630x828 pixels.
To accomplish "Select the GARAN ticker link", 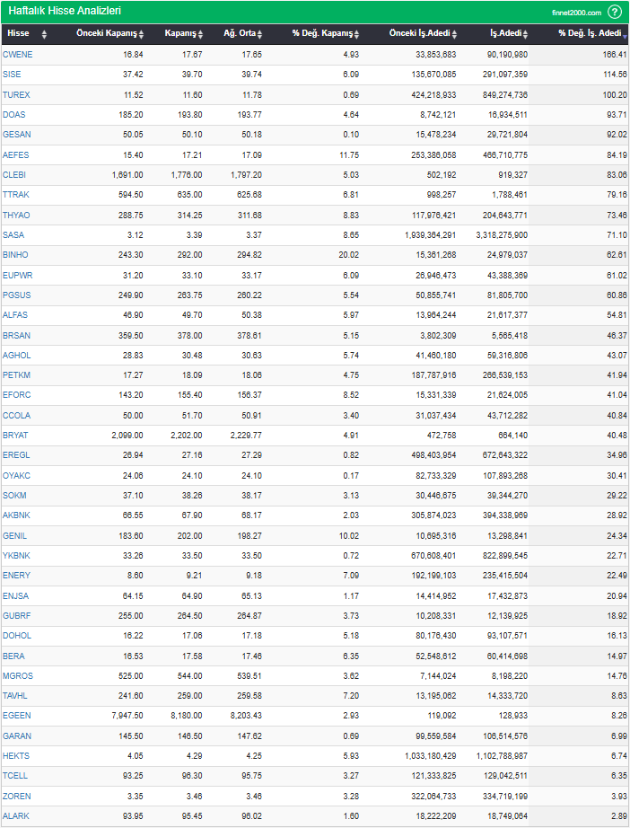I will click(x=17, y=736).
